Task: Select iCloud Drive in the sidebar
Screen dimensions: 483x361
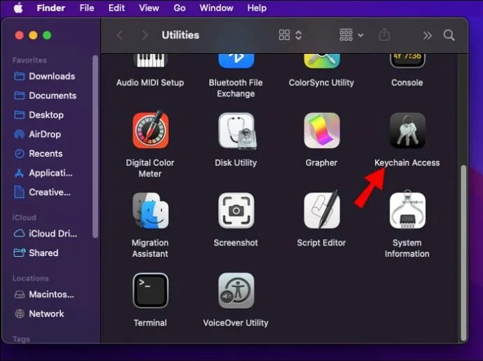Action: [45, 234]
